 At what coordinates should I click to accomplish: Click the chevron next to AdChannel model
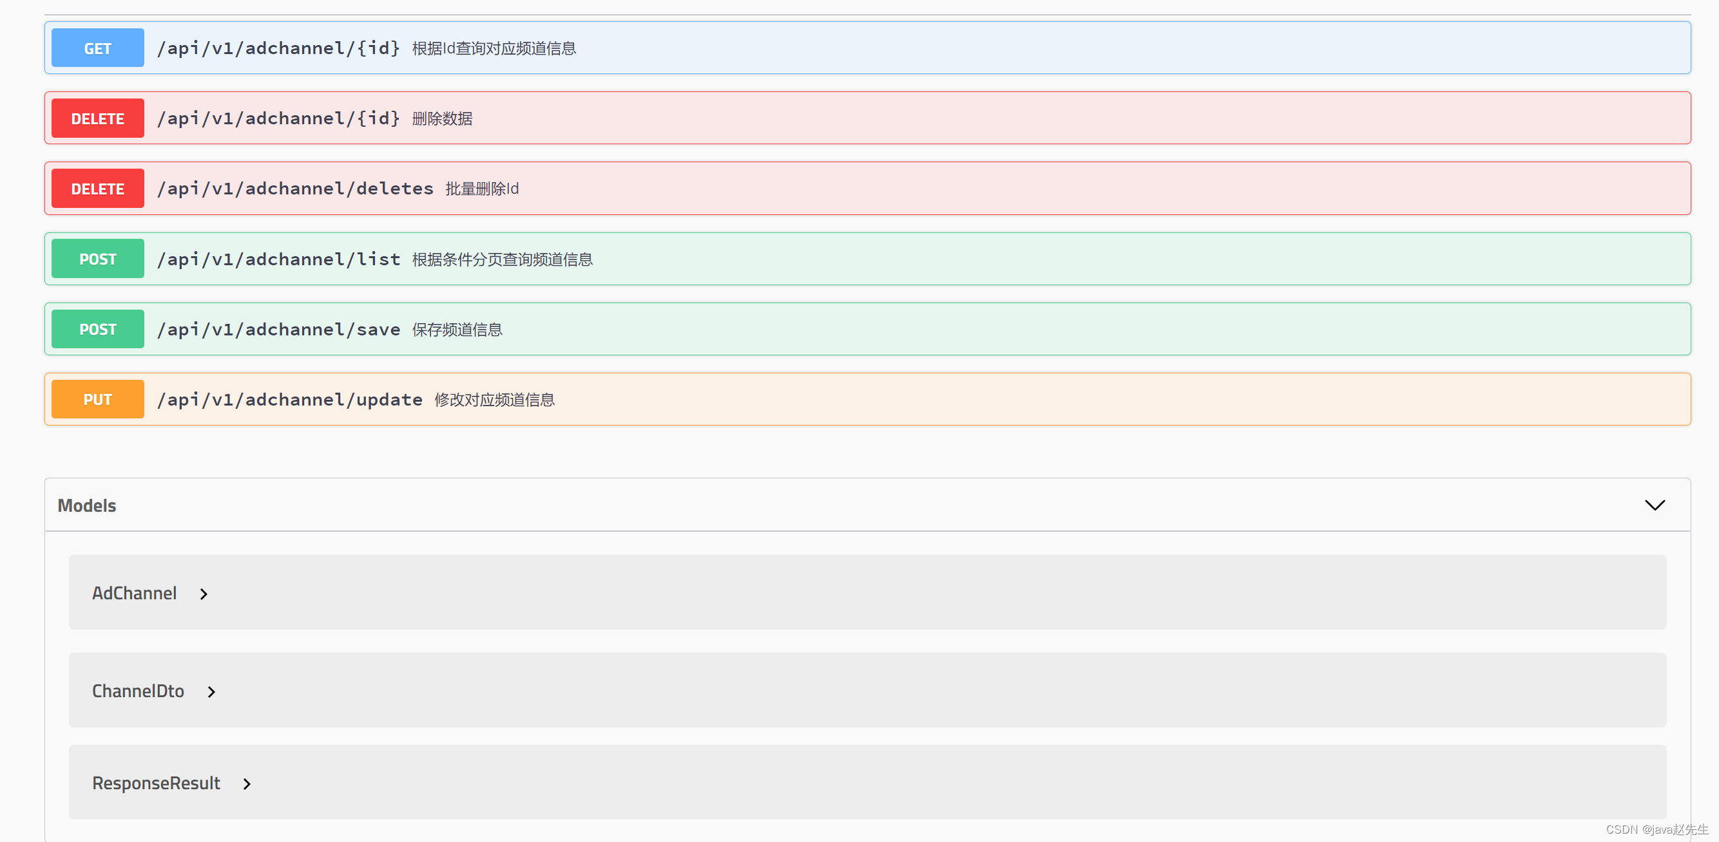point(203,594)
